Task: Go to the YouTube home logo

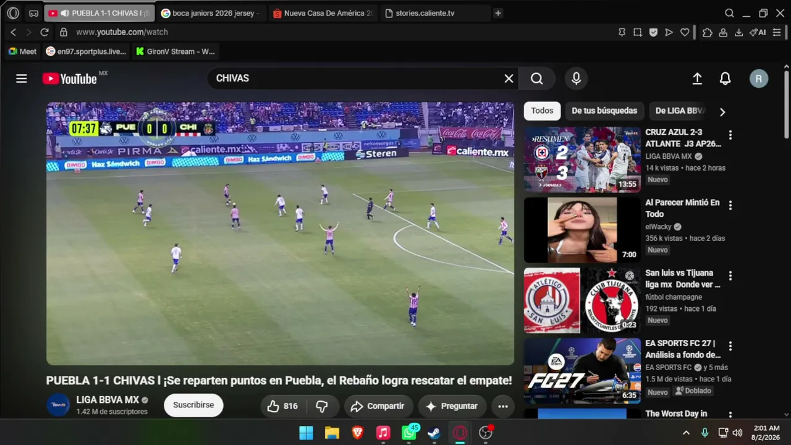Action: coord(70,78)
